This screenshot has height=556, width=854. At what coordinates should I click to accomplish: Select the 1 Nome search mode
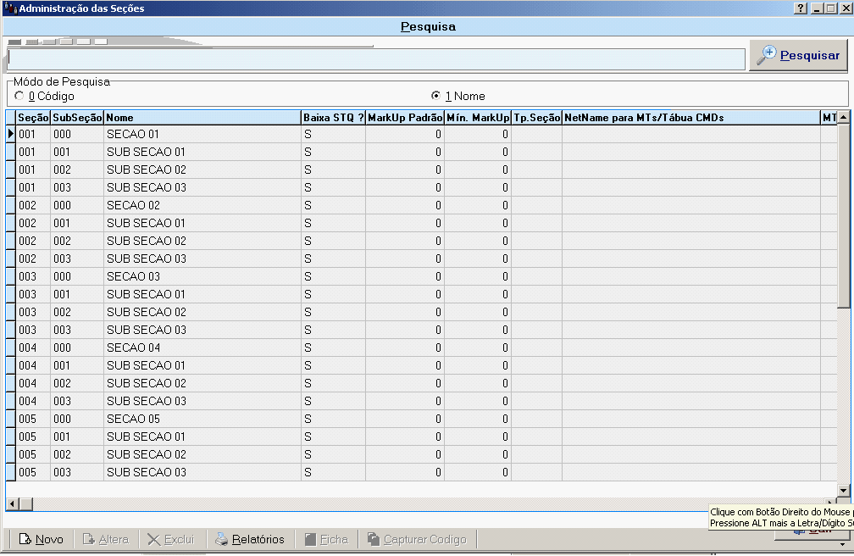pos(436,97)
